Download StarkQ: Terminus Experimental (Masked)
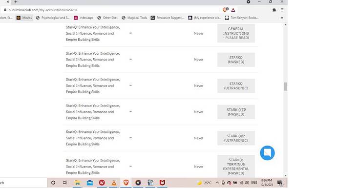The width and height of the screenshot is (337, 189). 236,167
